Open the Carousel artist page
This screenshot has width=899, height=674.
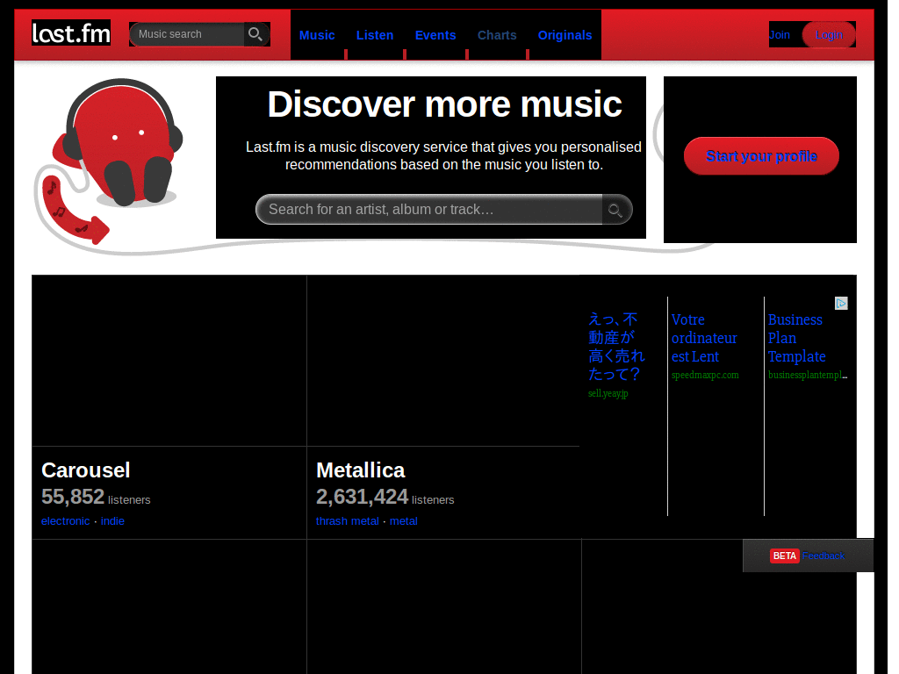85,470
